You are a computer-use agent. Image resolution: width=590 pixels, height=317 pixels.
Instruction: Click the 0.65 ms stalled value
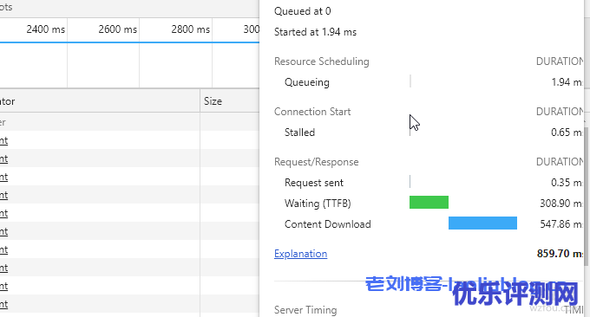pyautogui.click(x=567, y=133)
